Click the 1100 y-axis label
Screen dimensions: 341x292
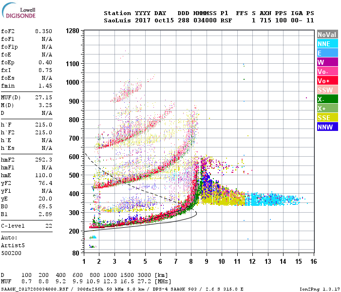73,64
